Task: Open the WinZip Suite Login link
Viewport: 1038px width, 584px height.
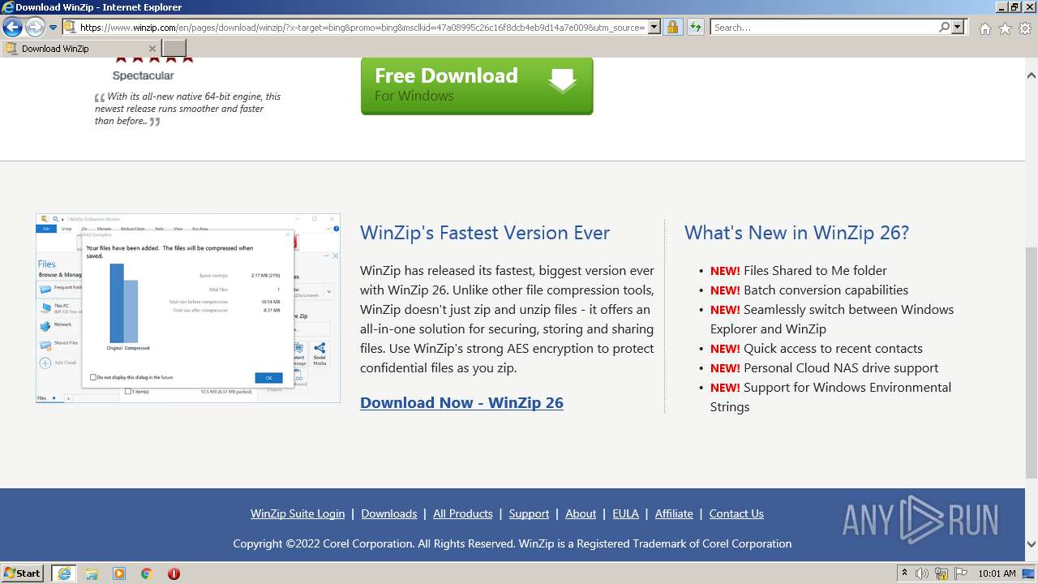Action: [x=298, y=513]
